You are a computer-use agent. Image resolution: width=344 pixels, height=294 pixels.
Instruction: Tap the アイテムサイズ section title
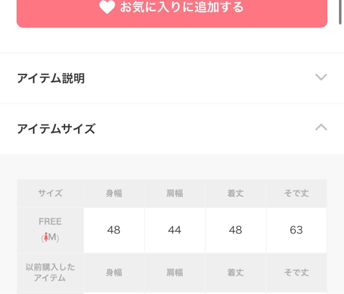(56, 129)
